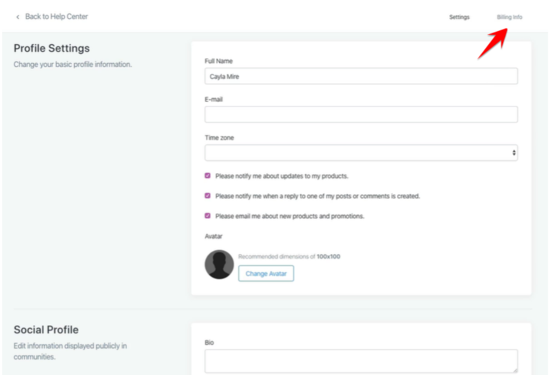Screen dimensions: 549x375
Task: Click the Bio text area
Action: (x=361, y=361)
